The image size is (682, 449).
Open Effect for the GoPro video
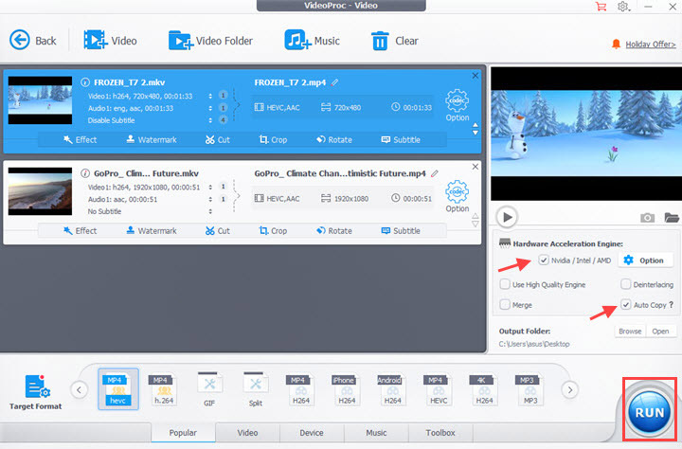point(80,230)
